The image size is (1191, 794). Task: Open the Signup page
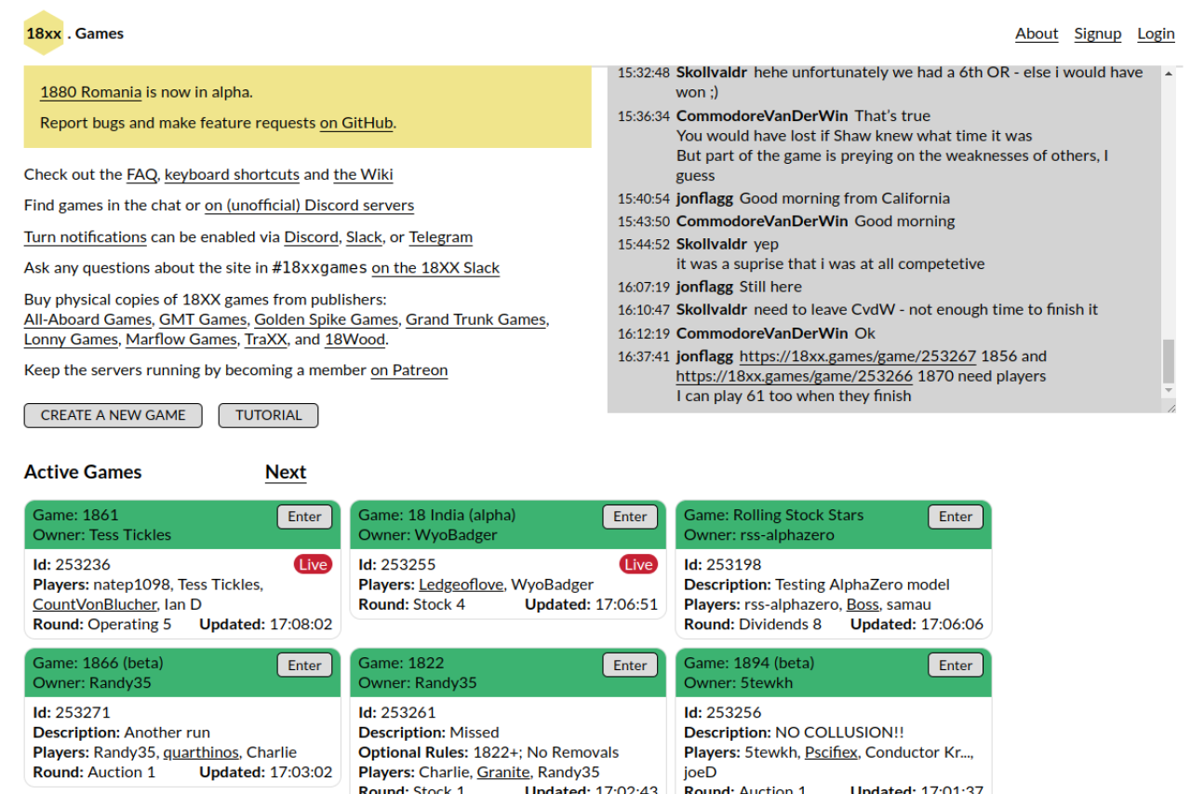point(1098,34)
